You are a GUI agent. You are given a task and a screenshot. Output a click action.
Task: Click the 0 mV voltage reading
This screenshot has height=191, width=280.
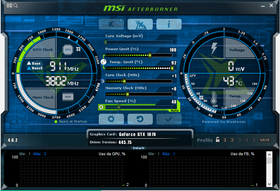pos(236,66)
